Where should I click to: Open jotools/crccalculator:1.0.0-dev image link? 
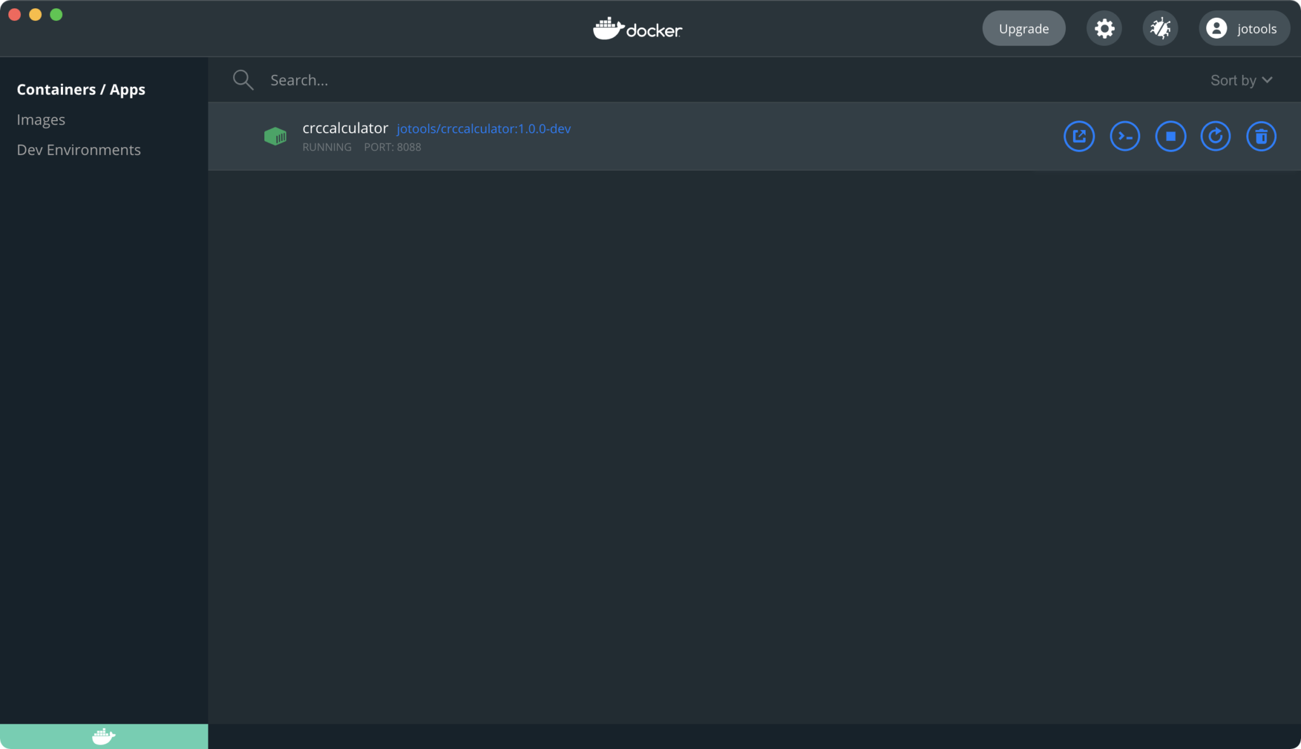click(483, 129)
